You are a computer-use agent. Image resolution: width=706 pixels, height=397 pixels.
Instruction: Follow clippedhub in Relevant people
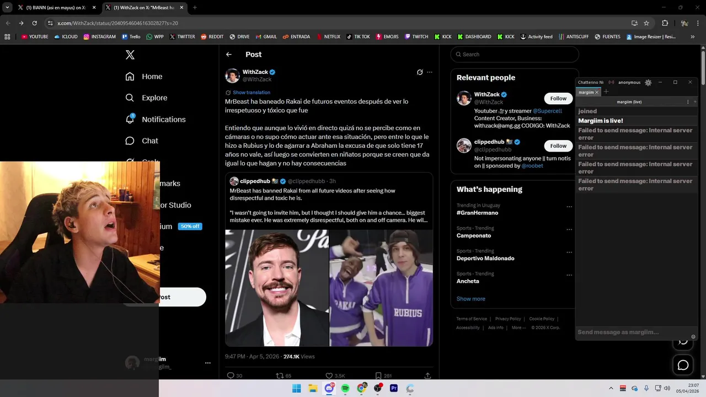click(x=558, y=146)
